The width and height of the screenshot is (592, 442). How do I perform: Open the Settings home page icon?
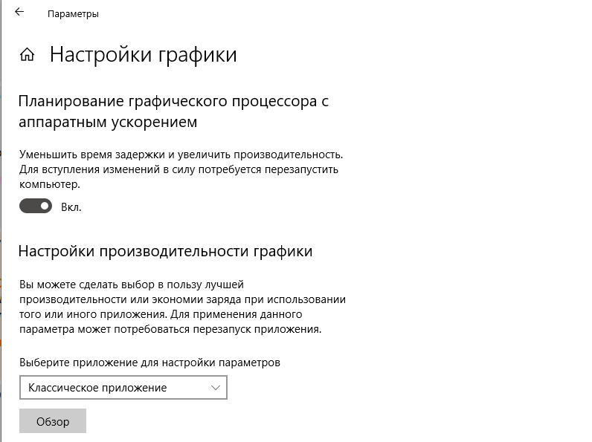(27, 55)
